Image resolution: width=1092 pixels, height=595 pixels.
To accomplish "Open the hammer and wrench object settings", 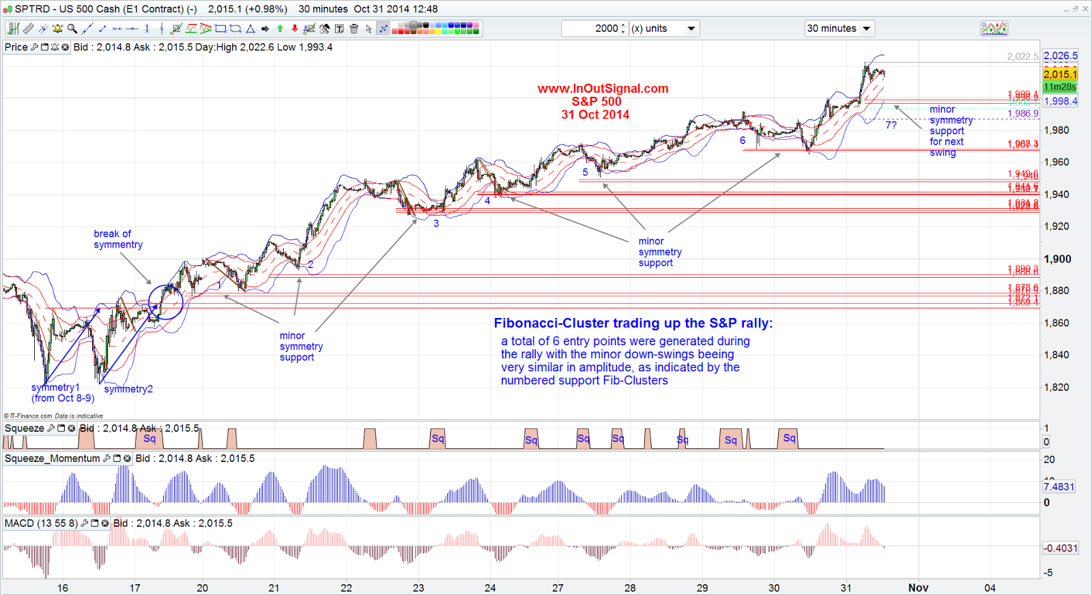I will click(x=324, y=29).
